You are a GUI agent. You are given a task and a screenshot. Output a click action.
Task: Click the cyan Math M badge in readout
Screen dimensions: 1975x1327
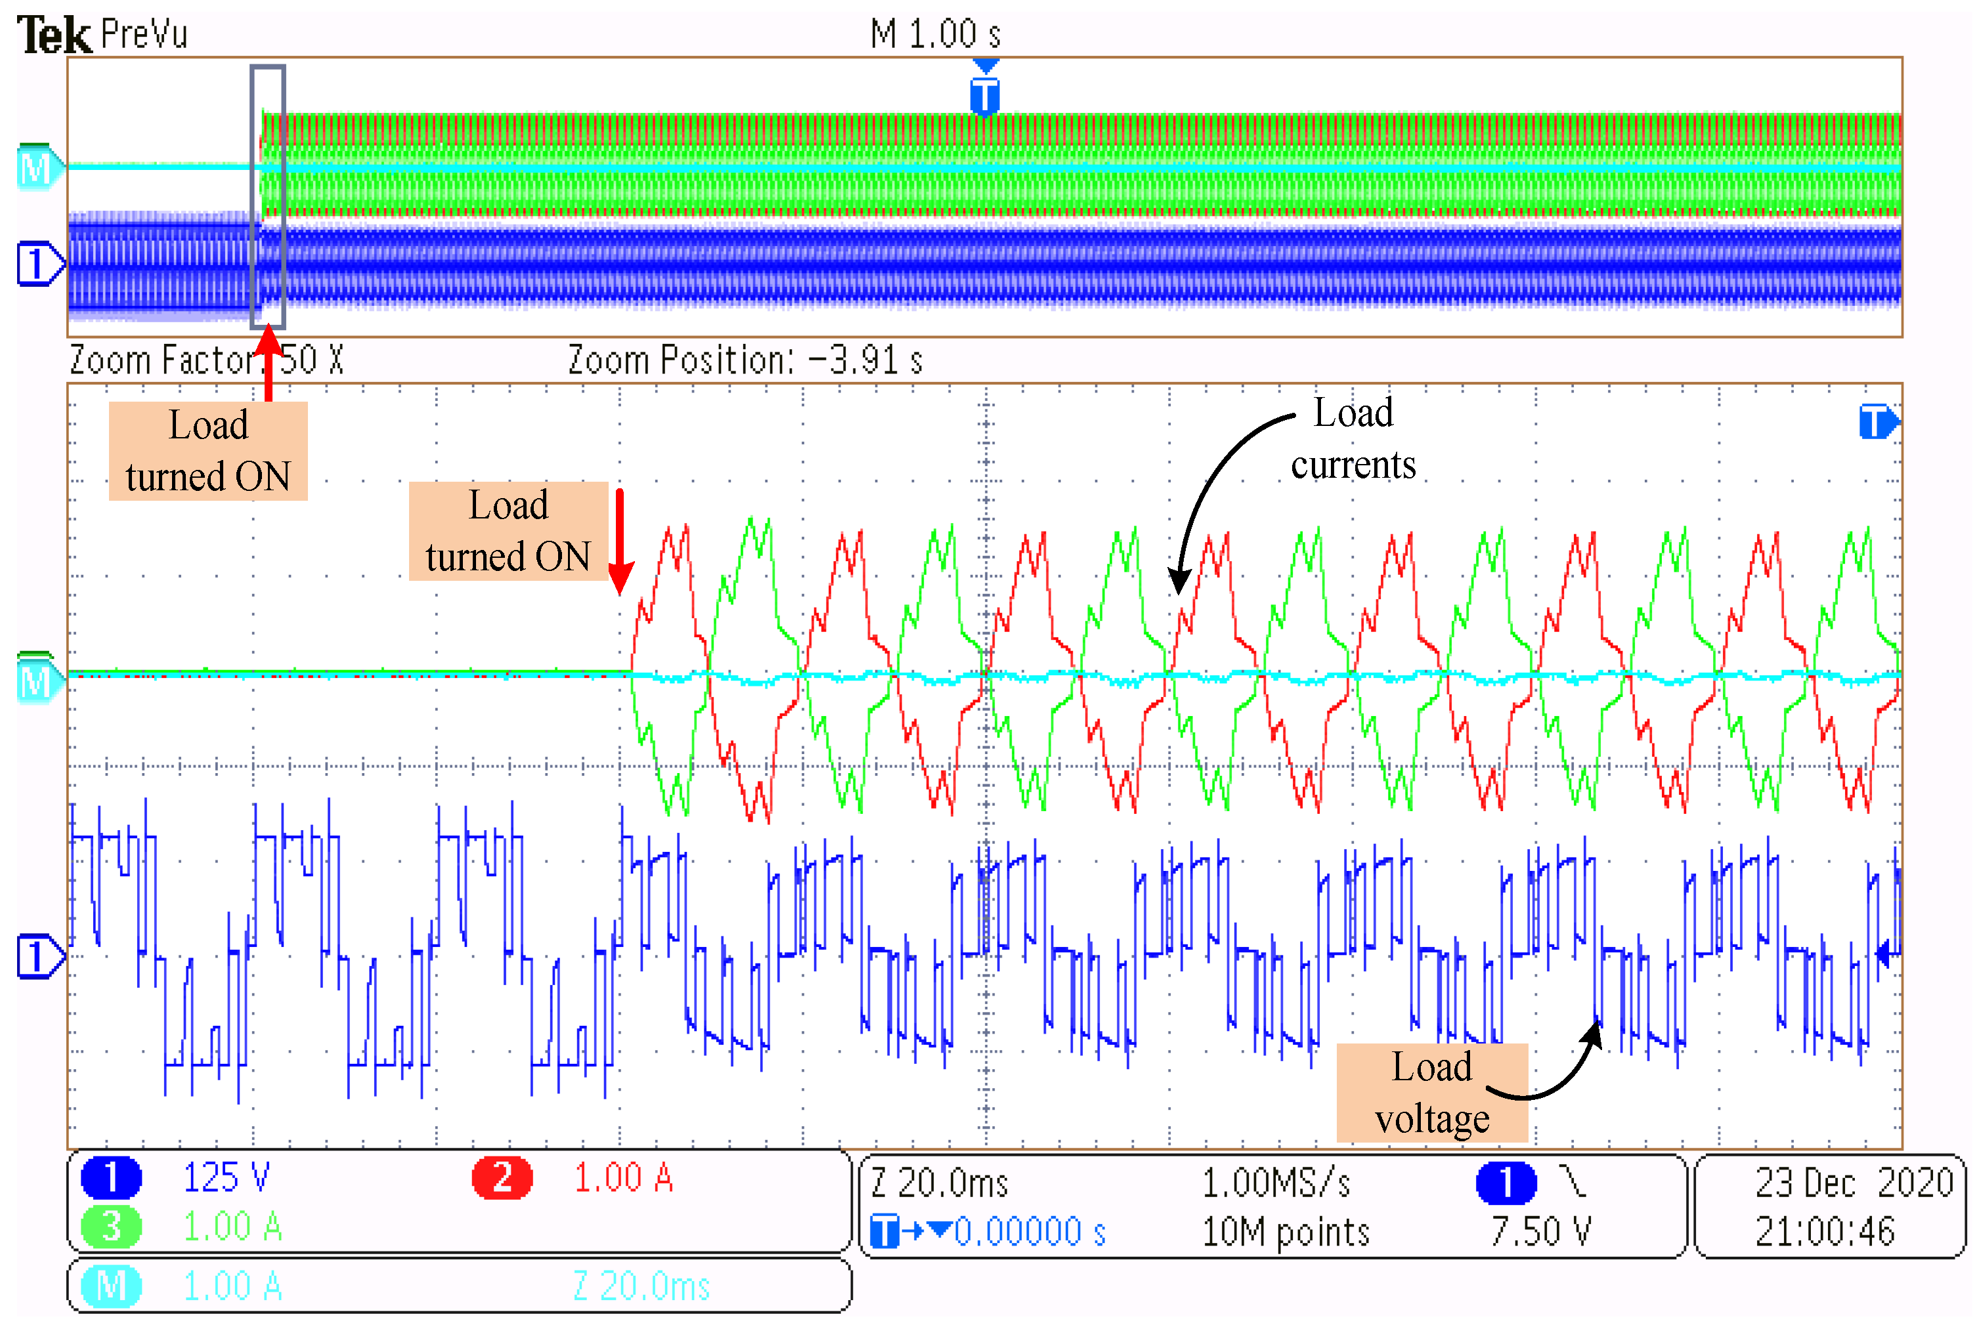(111, 1286)
